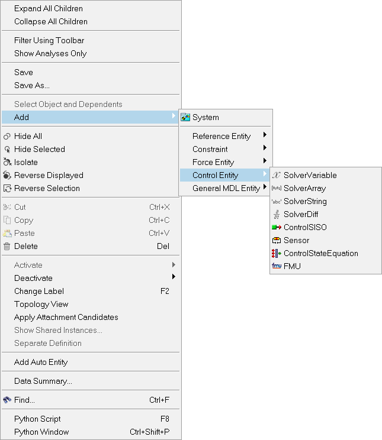
Task: Click the SolverVariable x icon
Action: pos(276,175)
